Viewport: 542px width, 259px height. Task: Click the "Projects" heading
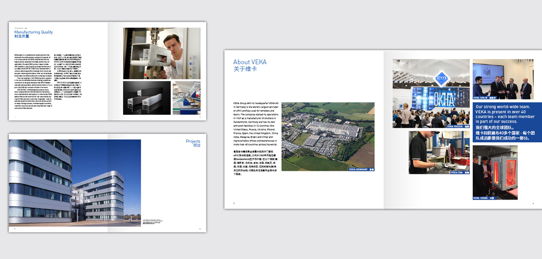coord(194,142)
